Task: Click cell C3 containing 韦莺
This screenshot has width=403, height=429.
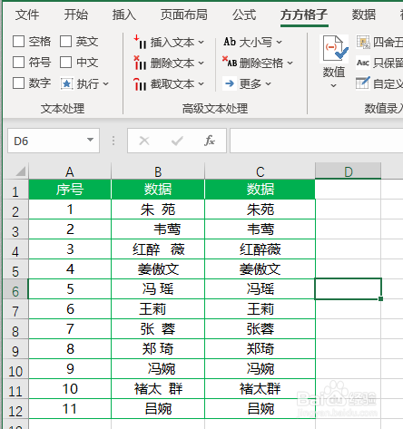Action: 260,229
